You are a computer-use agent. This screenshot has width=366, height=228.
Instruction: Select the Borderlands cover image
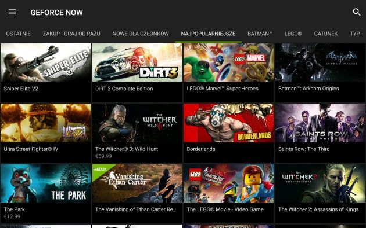[x=229, y=123]
